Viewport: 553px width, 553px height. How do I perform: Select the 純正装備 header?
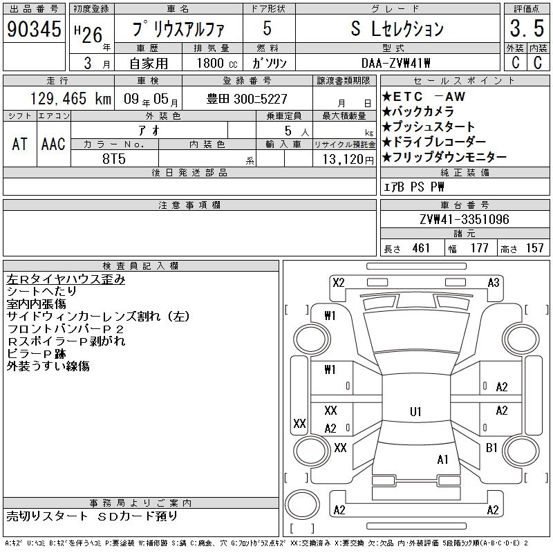coord(465,172)
